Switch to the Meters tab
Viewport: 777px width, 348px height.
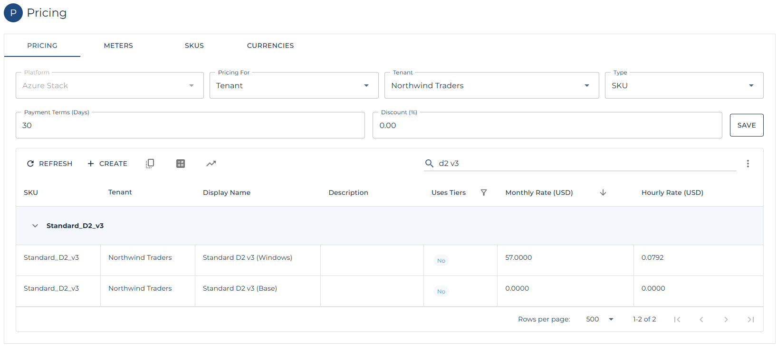(118, 46)
